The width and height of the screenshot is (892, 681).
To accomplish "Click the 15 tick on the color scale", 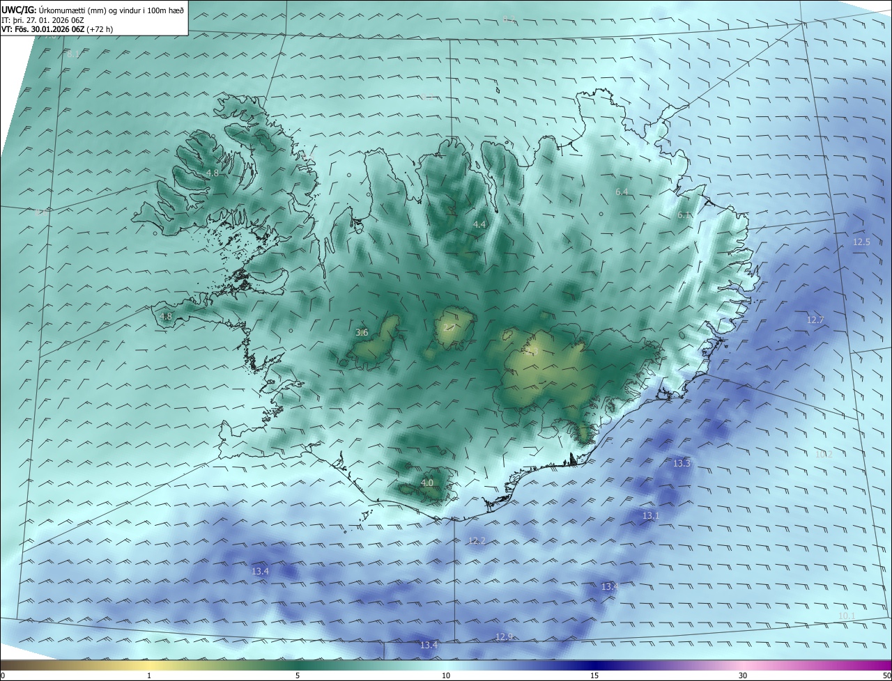I will point(594,676).
